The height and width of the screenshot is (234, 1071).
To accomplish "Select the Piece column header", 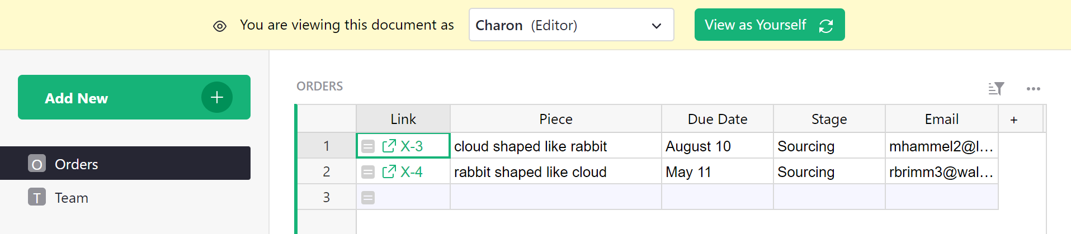I will 555,119.
